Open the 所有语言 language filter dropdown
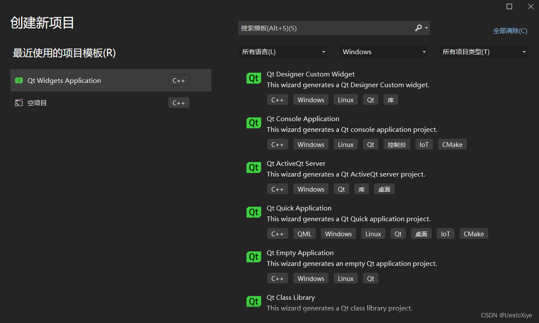The image size is (539, 323). 283,52
